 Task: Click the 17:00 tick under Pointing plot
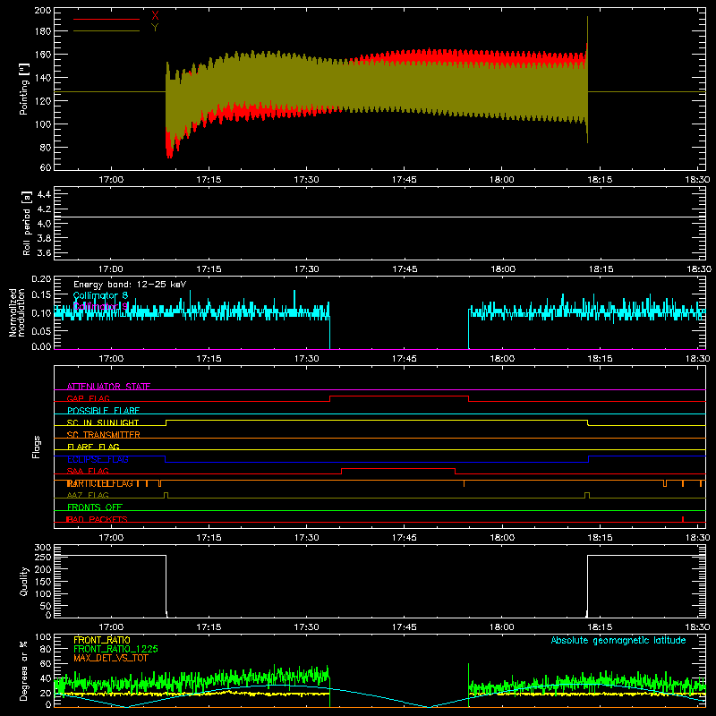click(111, 180)
